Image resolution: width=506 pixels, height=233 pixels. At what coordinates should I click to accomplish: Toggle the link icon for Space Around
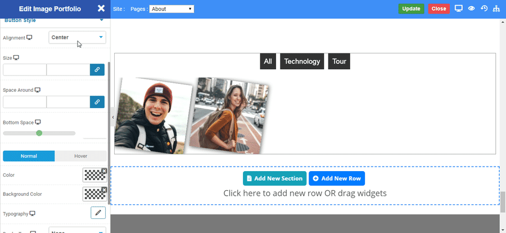pyautogui.click(x=97, y=102)
